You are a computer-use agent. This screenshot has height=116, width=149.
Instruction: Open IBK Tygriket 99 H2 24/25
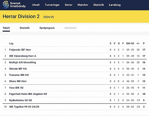[24, 107]
